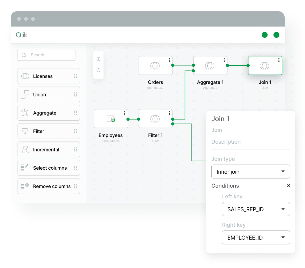
Task: Select the Select columns icon
Action: tap(25, 167)
